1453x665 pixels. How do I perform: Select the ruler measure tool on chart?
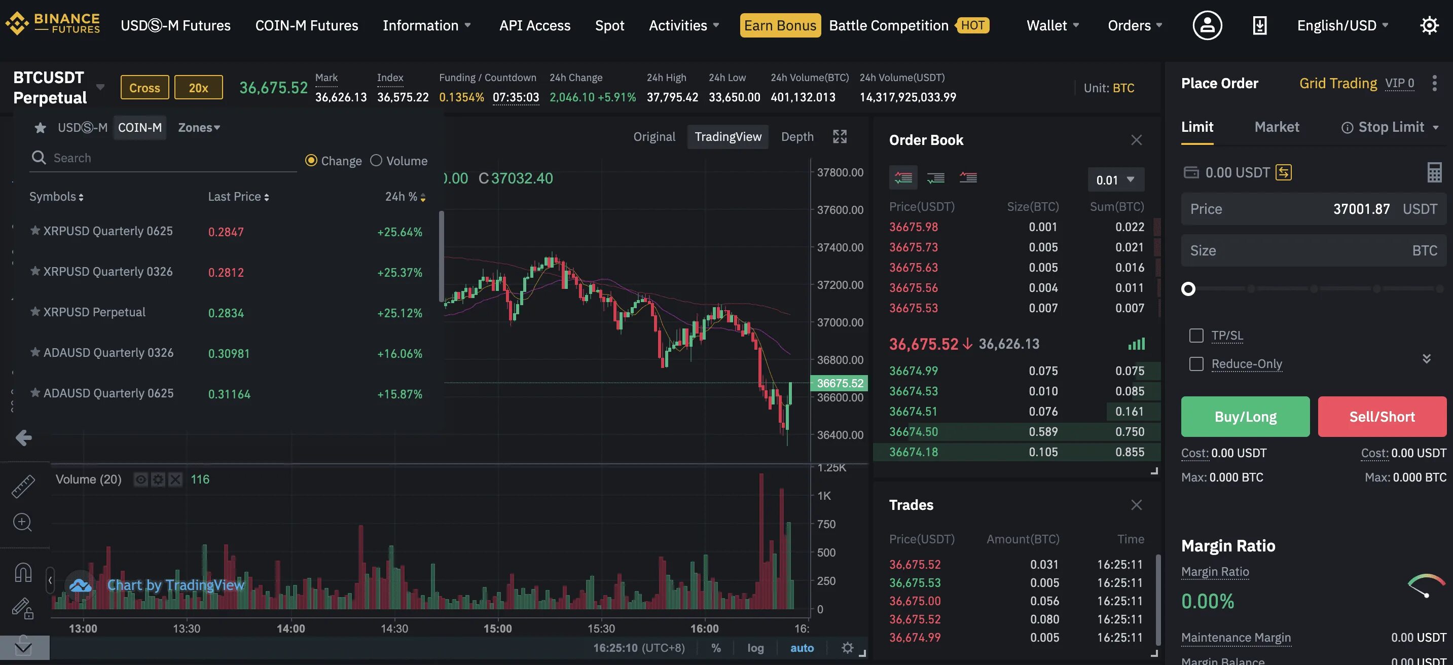click(x=23, y=486)
